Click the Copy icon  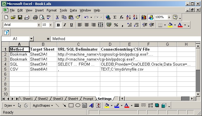(64, 17)
